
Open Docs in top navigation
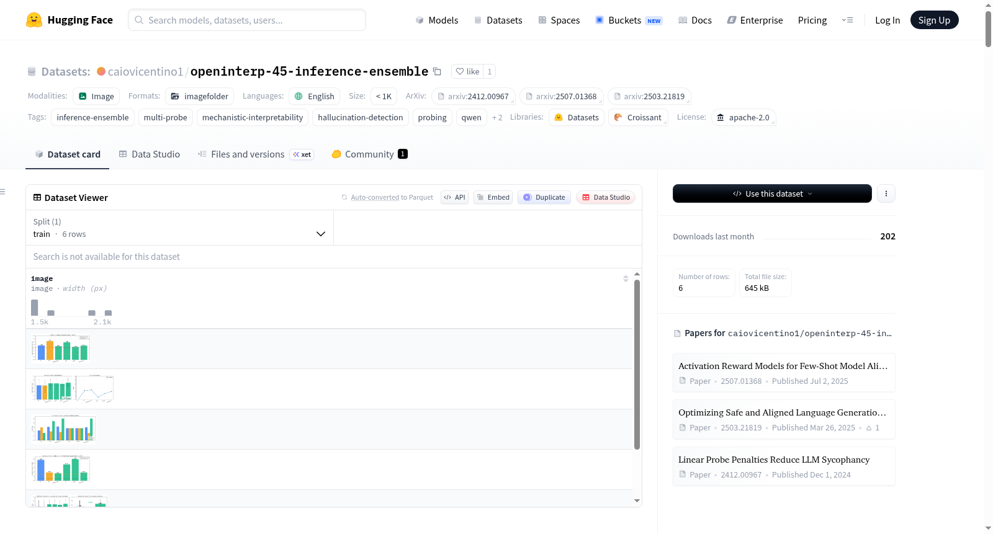pyautogui.click(x=694, y=20)
